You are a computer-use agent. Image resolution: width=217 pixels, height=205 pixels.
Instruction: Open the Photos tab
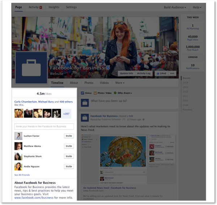tap(89, 83)
